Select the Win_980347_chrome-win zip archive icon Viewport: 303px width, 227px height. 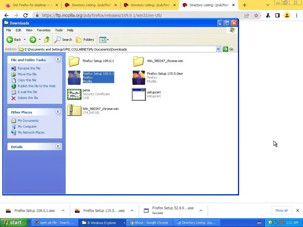pyautogui.click(x=74, y=110)
